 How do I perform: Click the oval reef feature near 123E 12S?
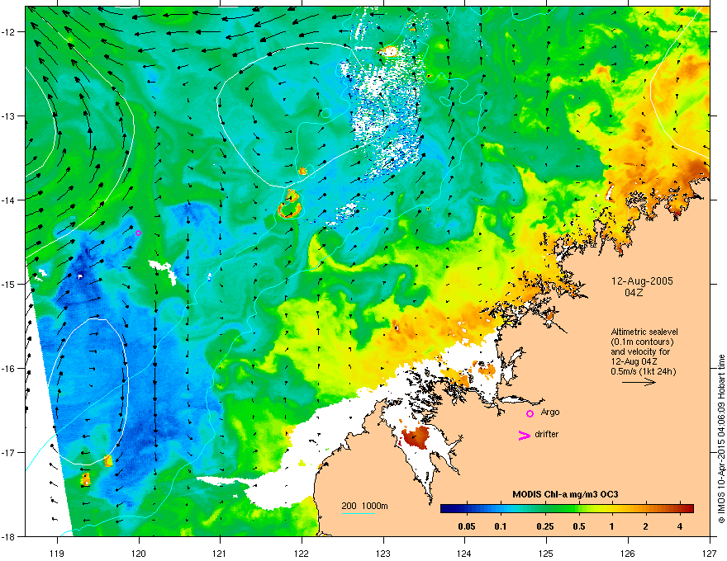389,51
